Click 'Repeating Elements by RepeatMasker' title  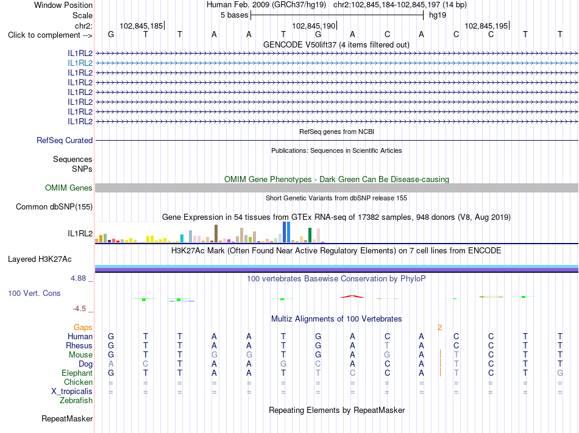(x=336, y=410)
